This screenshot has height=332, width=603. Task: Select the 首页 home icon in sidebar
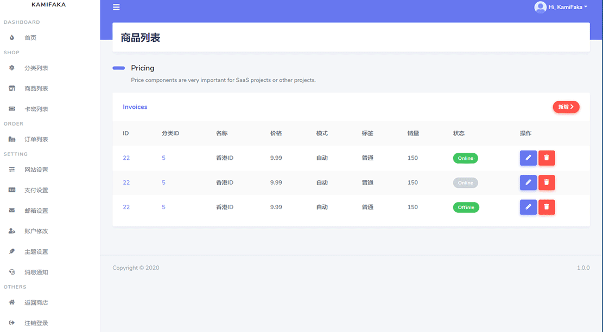point(11,37)
